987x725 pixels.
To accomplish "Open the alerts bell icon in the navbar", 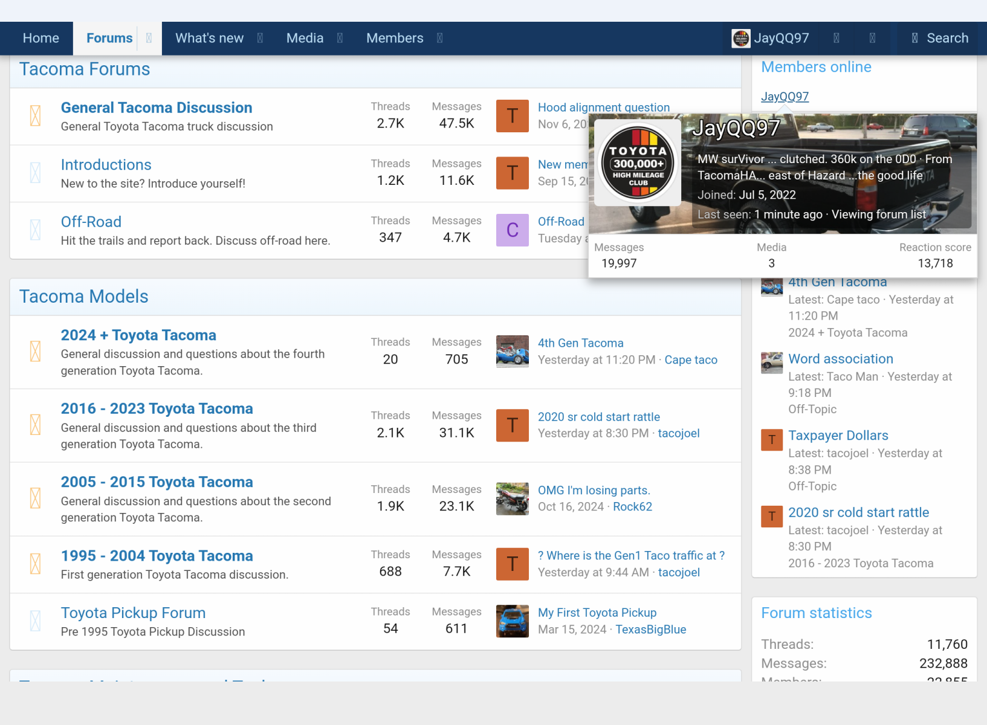I will click(872, 38).
